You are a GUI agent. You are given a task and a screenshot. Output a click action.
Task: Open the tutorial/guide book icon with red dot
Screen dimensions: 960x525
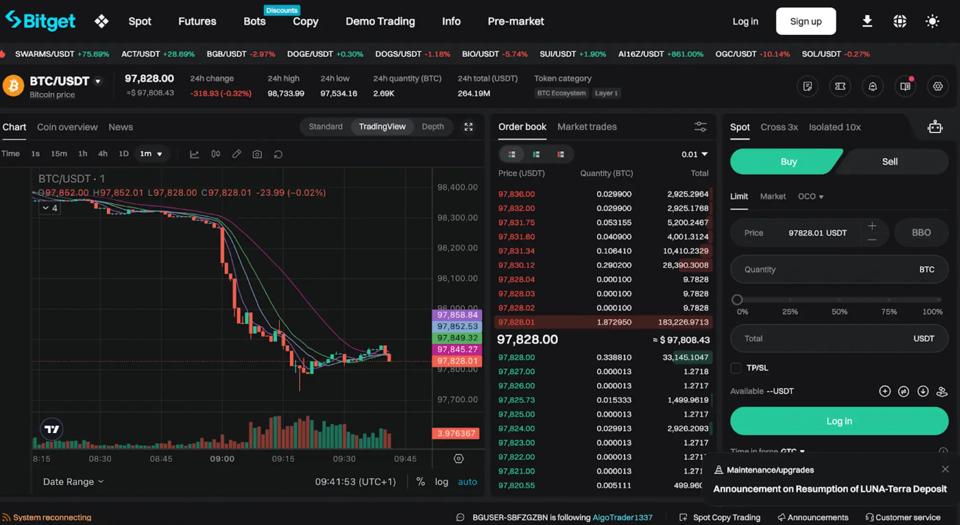click(x=905, y=87)
